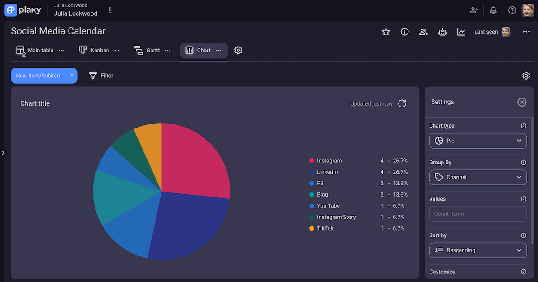Open notifications via the bell icon
The height and width of the screenshot is (282, 538).
click(493, 10)
